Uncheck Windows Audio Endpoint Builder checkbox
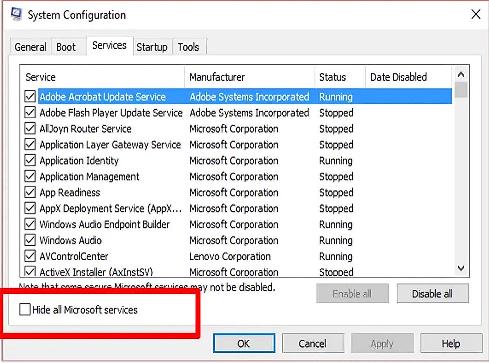 (30, 224)
